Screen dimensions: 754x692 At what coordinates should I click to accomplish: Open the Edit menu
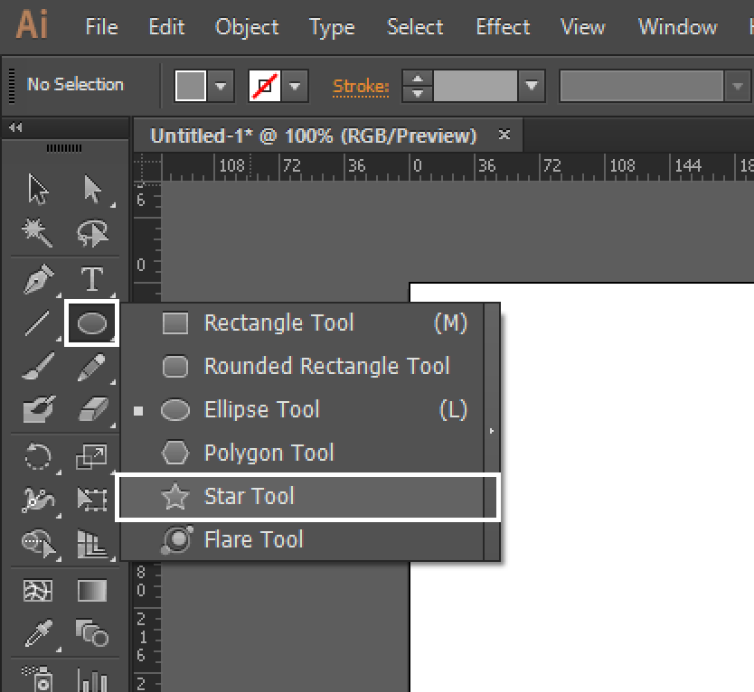click(x=166, y=27)
